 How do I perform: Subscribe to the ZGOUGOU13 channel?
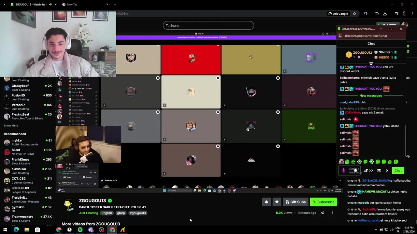324,202
